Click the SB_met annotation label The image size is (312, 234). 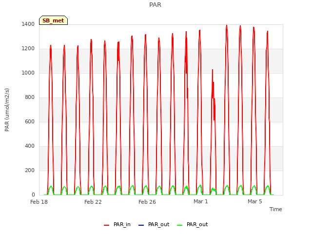coord(53,20)
